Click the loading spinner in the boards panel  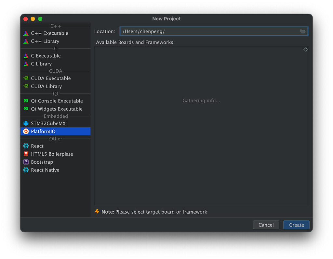pyautogui.click(x=306, y=49)
